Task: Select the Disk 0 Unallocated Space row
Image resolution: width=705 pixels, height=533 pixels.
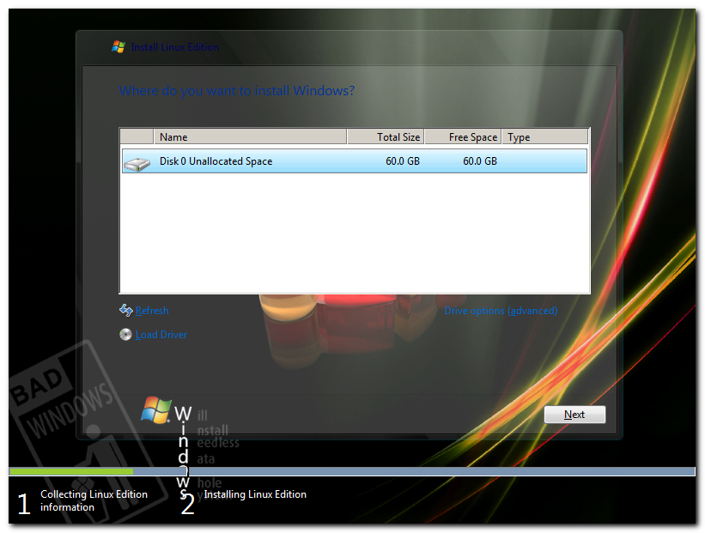Action: pos(355,161)
